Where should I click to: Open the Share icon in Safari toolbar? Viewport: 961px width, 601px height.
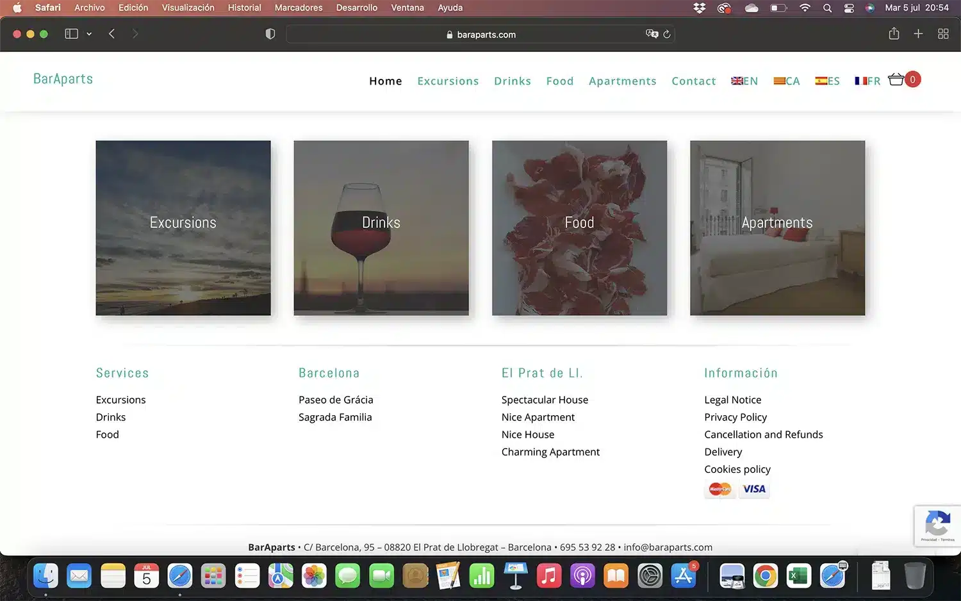[x=894, y=34]
